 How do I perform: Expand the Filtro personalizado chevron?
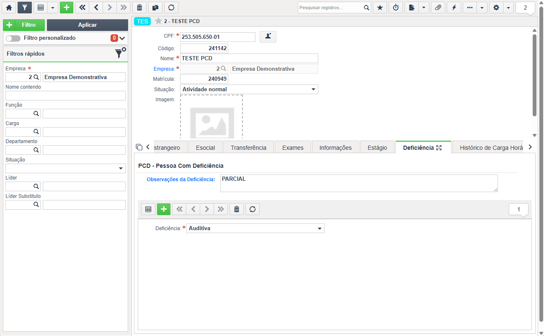tap(122, 38)
